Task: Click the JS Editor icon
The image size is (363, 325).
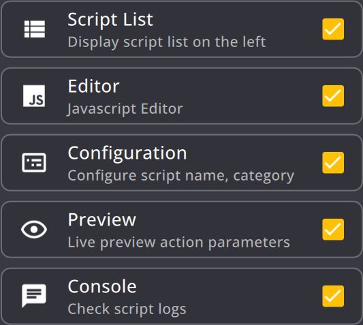Action: 34,96
